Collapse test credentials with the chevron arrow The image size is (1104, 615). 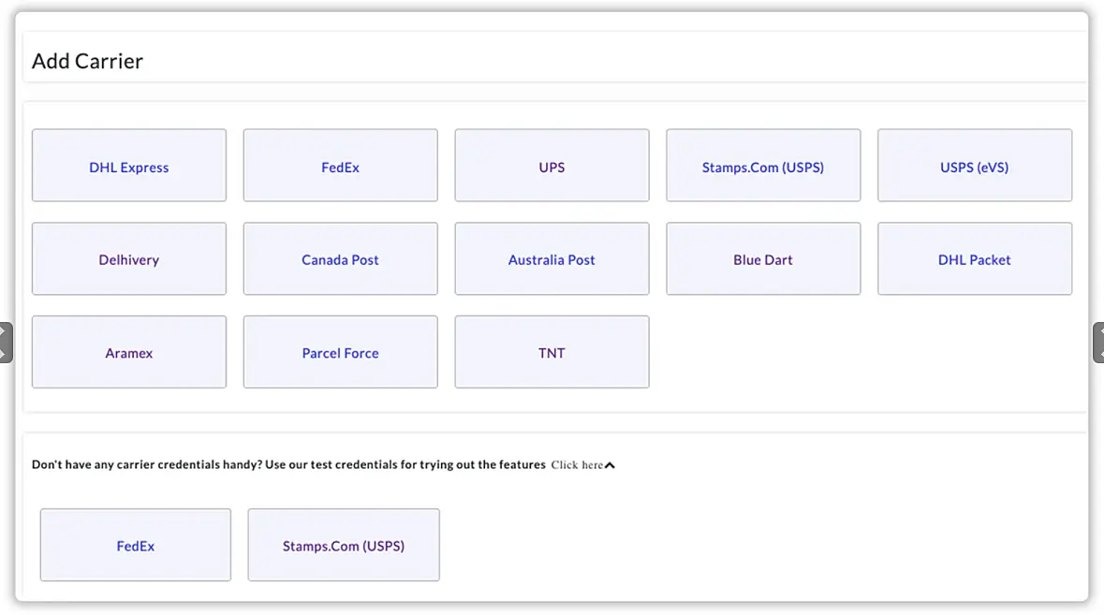[610, 465]
